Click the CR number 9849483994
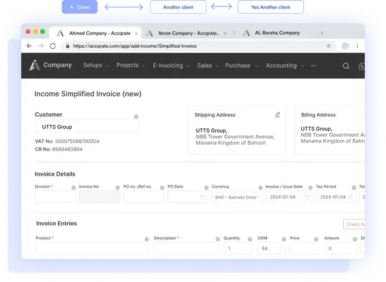This screenshot has height=282, width=386. click(x=67, y=149)
